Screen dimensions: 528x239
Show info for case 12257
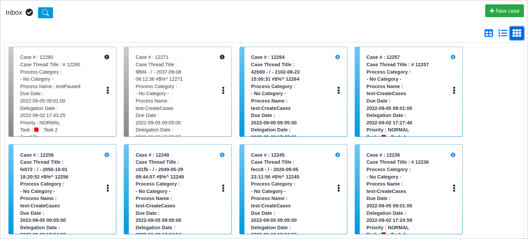click(x=453, y=57)
